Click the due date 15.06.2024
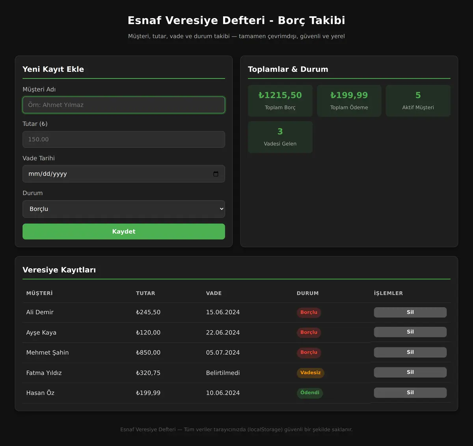Screen dimensions: 473x446 click(x=223, y=312)
